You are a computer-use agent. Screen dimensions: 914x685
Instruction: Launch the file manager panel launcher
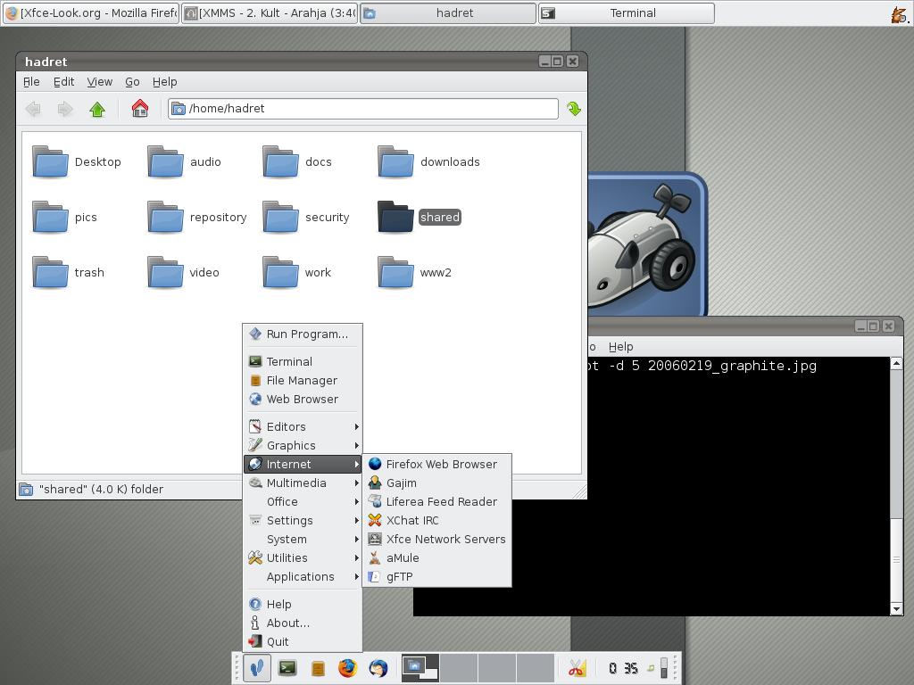(x=318, y=668)
